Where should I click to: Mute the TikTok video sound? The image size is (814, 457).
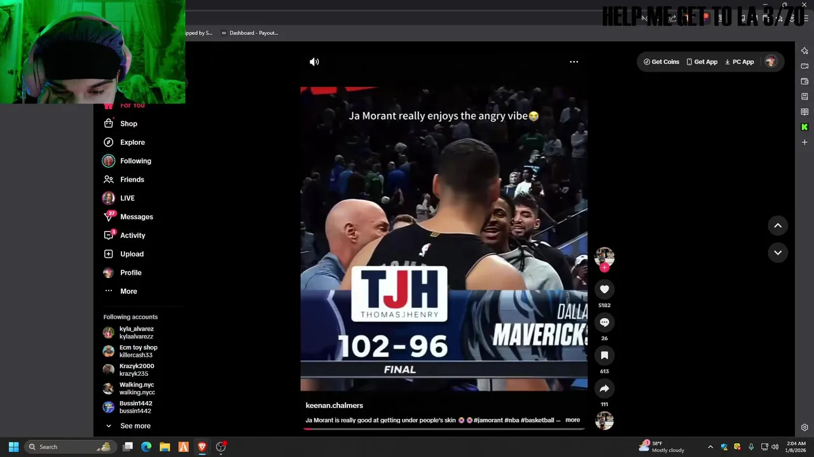314,62
